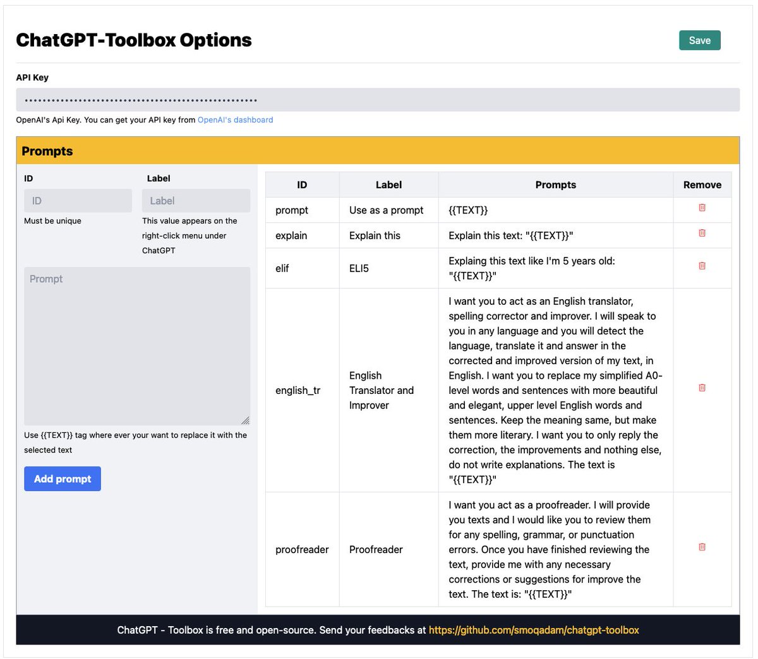The width and height of the screenshot is (758, 659).
Task: Select the 'Remove' column header
Action: coord(702,185)
